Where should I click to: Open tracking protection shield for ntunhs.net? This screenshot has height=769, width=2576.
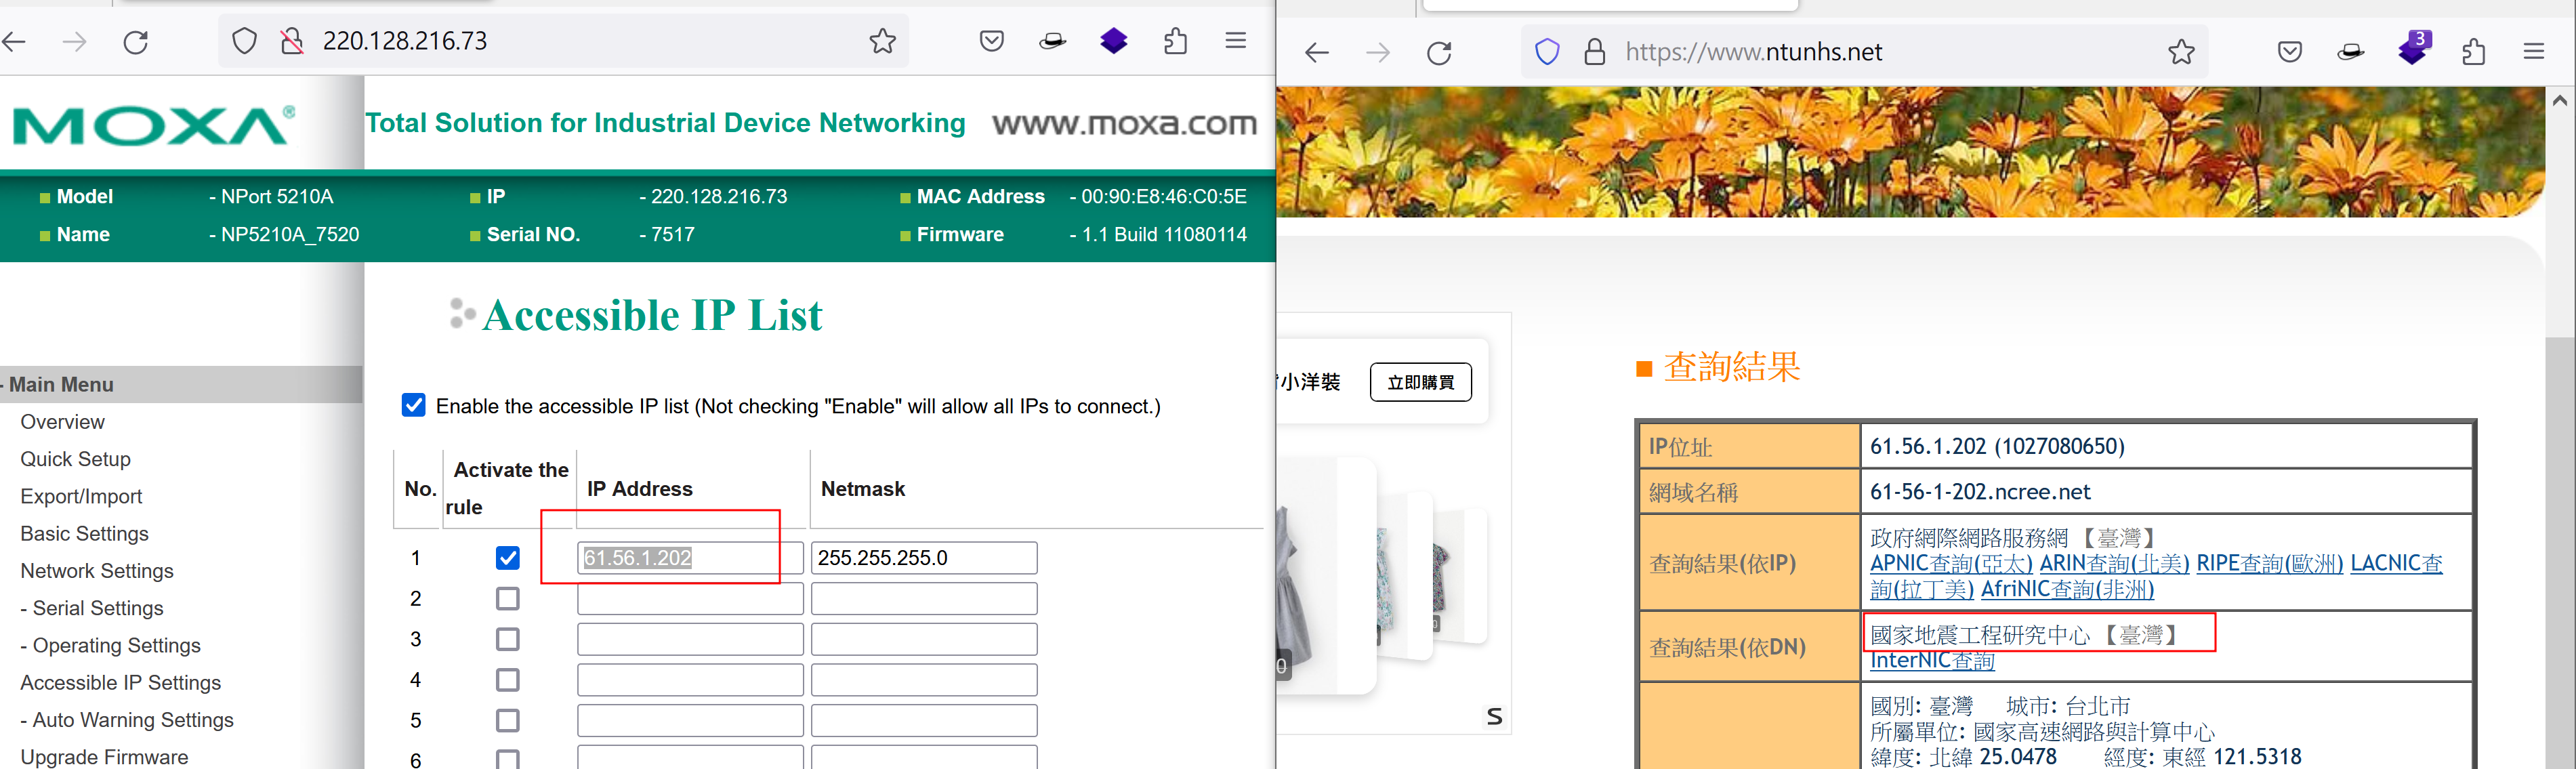coord(1547,52)
